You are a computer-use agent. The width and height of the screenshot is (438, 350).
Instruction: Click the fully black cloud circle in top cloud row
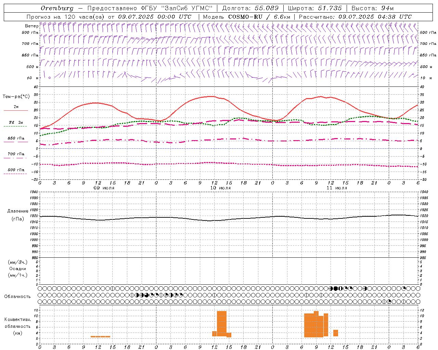point(336,288)
